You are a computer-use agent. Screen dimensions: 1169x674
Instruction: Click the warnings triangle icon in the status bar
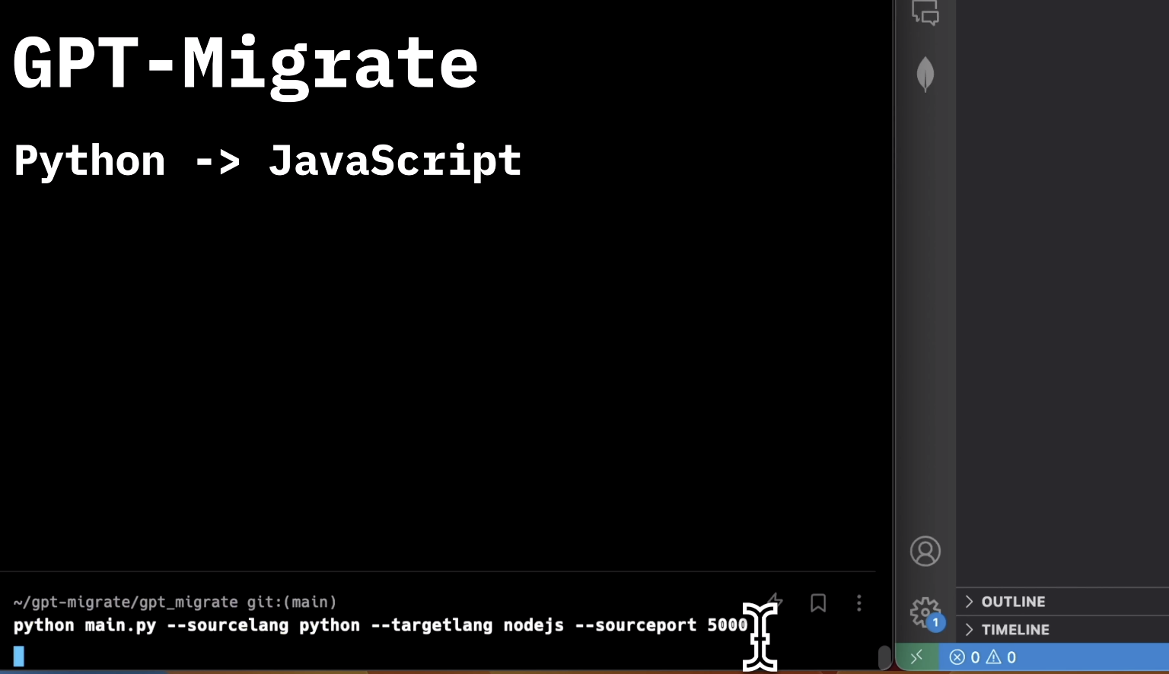[995, 657]
